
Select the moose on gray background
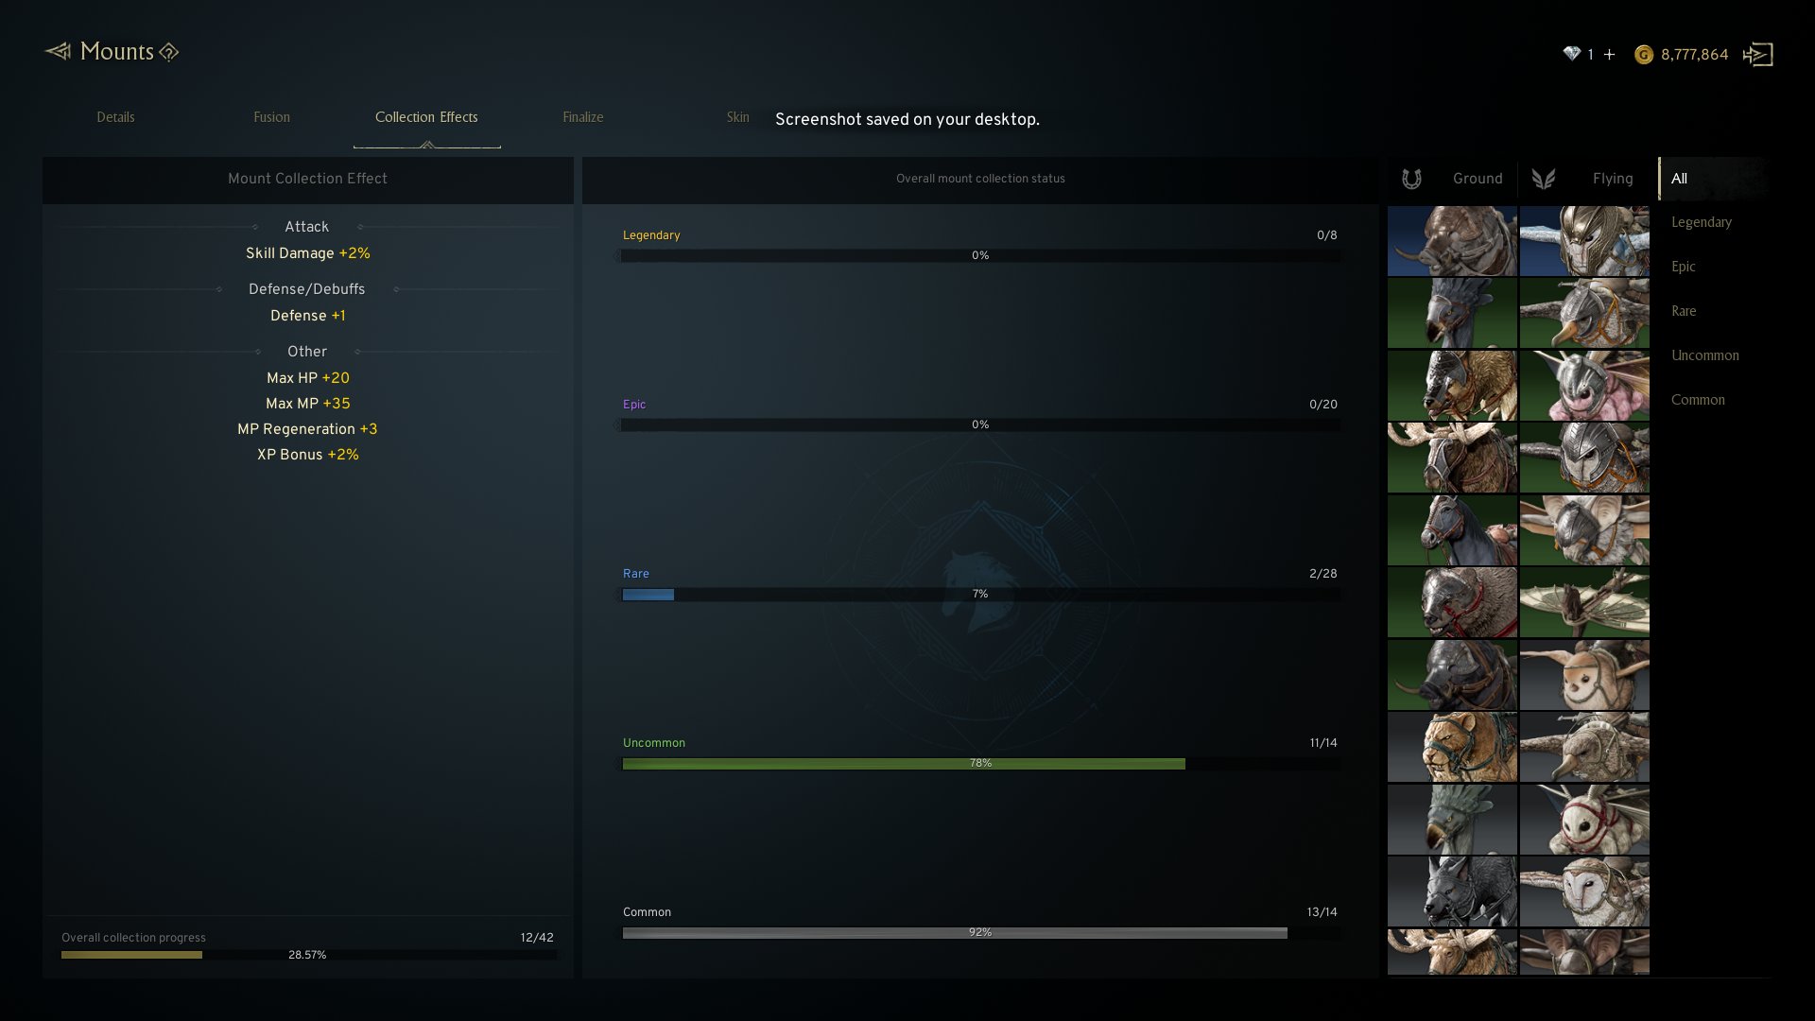click(1452, 952)
